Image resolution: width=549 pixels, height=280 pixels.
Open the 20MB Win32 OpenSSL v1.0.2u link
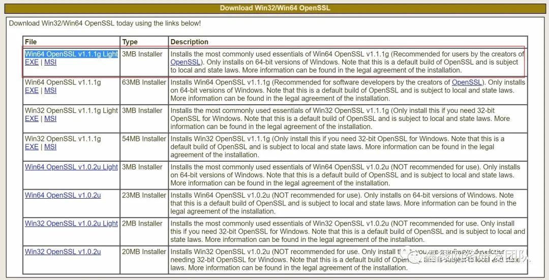pos(63,252)
